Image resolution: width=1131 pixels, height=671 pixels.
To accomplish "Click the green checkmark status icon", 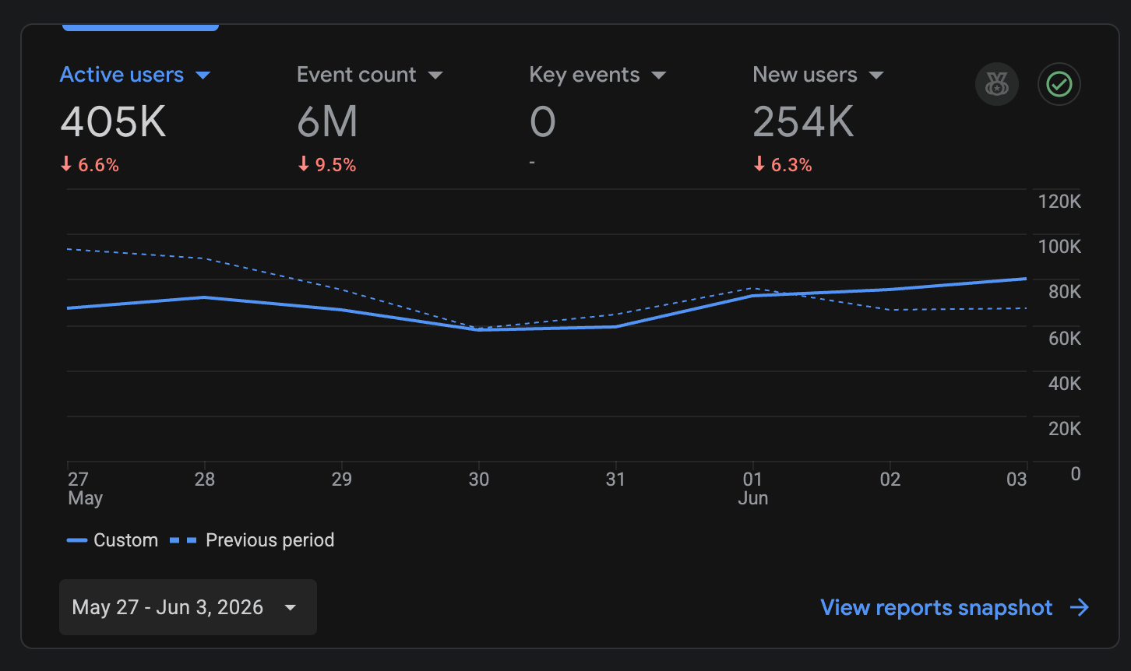I will (1059, 84).
